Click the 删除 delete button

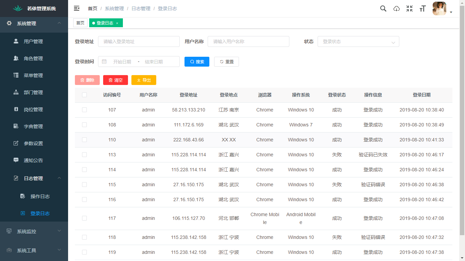(87, 80)
